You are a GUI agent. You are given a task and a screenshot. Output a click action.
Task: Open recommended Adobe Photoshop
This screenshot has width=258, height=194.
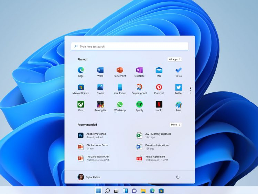point(92,135)
